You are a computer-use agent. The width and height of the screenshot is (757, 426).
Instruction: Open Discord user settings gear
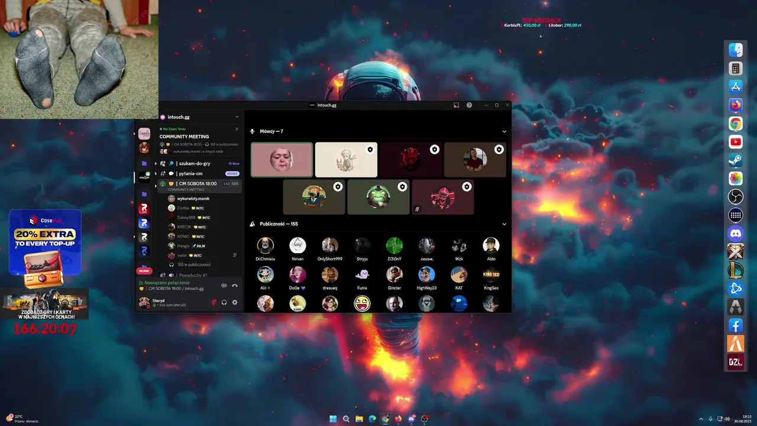(x=235, y=302)
